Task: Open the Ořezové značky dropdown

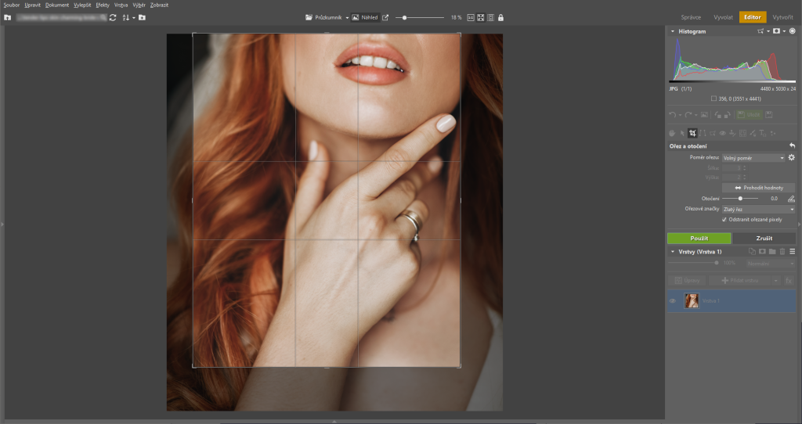Action: point(758,210)
